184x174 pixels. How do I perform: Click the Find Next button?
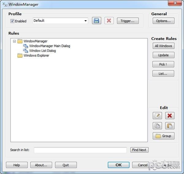(139, 150)
